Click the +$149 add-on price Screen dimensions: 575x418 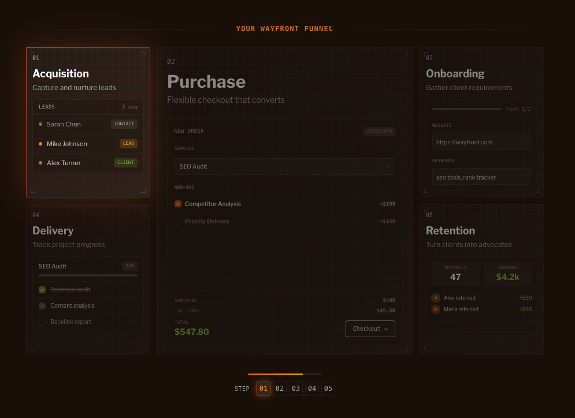pyautogui.click(x=387, y=221)
